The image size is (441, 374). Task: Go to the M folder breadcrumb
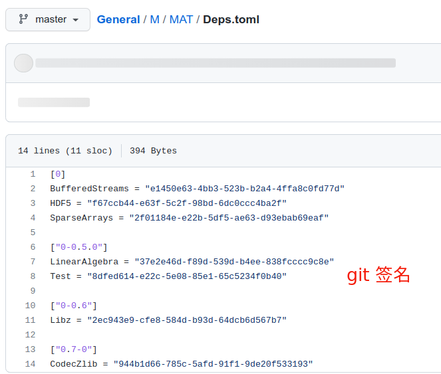(x=155, y=20)
